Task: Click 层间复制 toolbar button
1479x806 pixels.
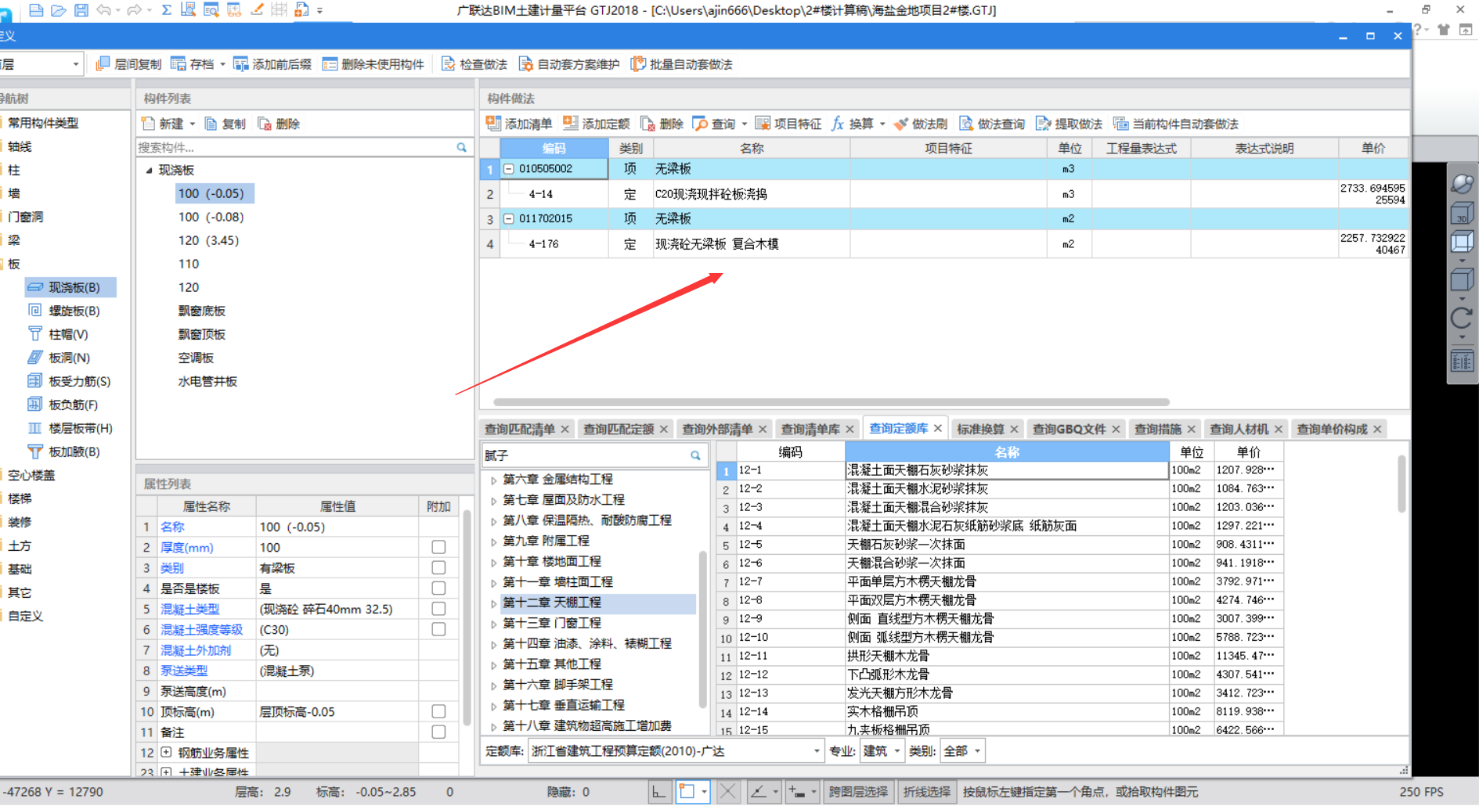Action: click(129, 64)
